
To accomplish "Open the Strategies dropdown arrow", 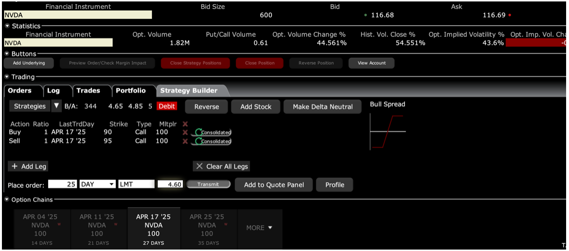I will point(56,106).
